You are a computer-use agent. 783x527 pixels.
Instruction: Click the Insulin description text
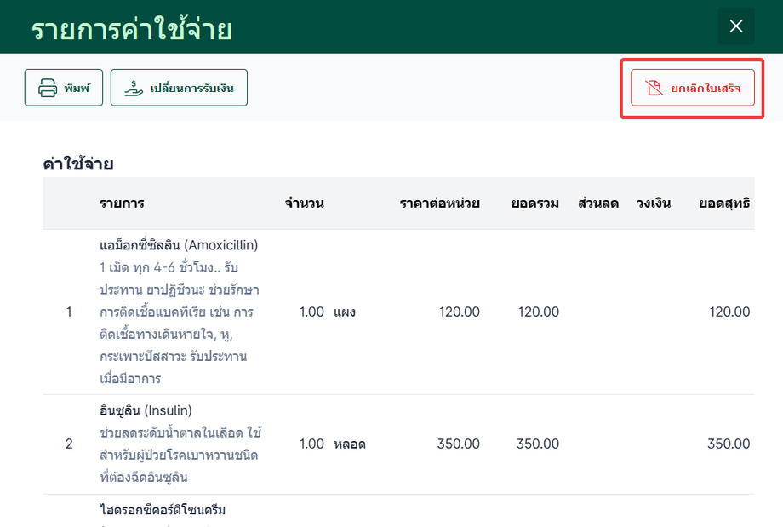179,455
